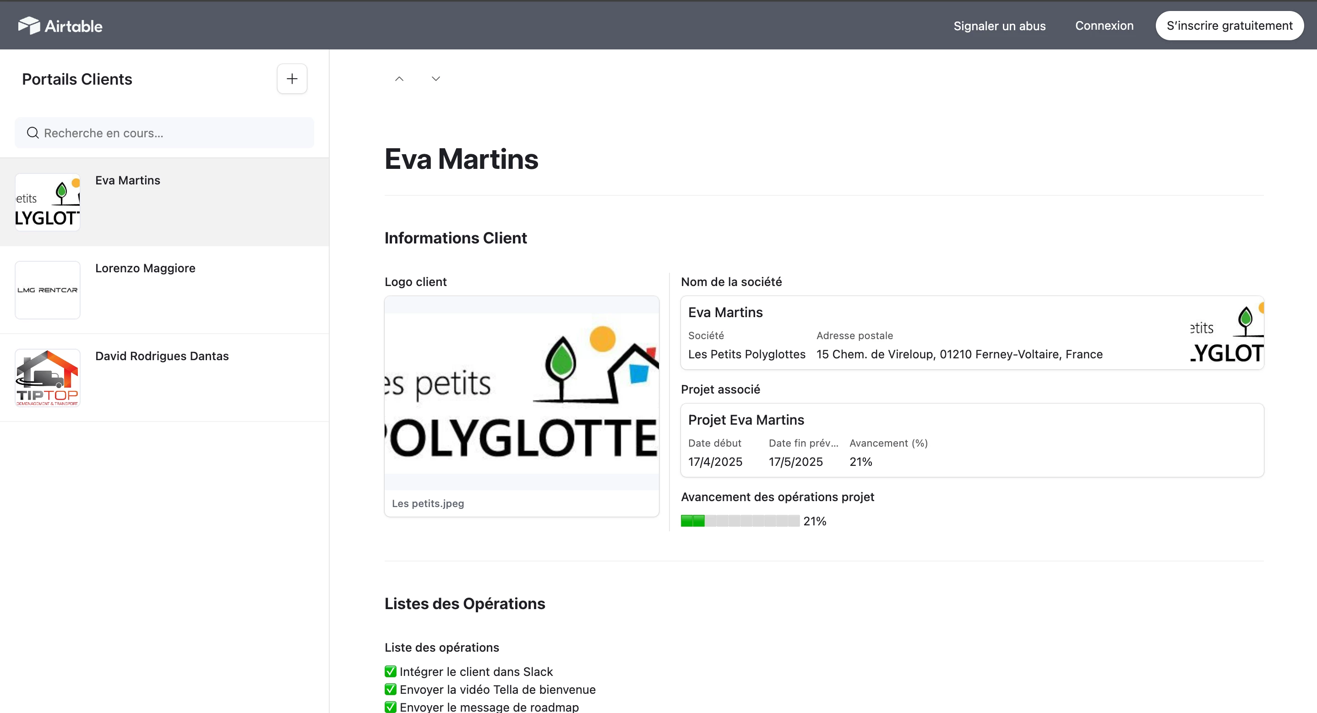Open the Connexion link
The height and width of the screenshot is (713, 1317).
[x=1105, y=26]
